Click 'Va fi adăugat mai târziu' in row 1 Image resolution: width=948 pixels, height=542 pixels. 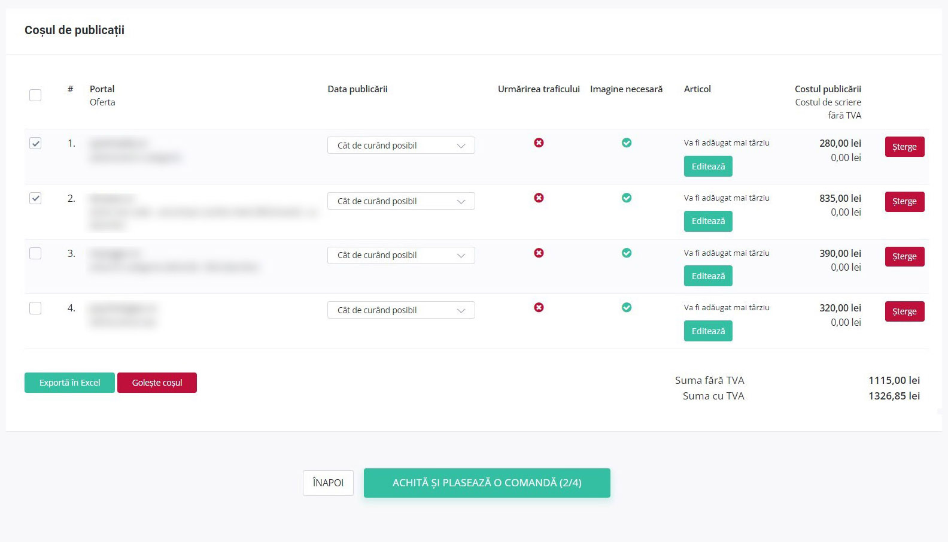pos(727,143)
